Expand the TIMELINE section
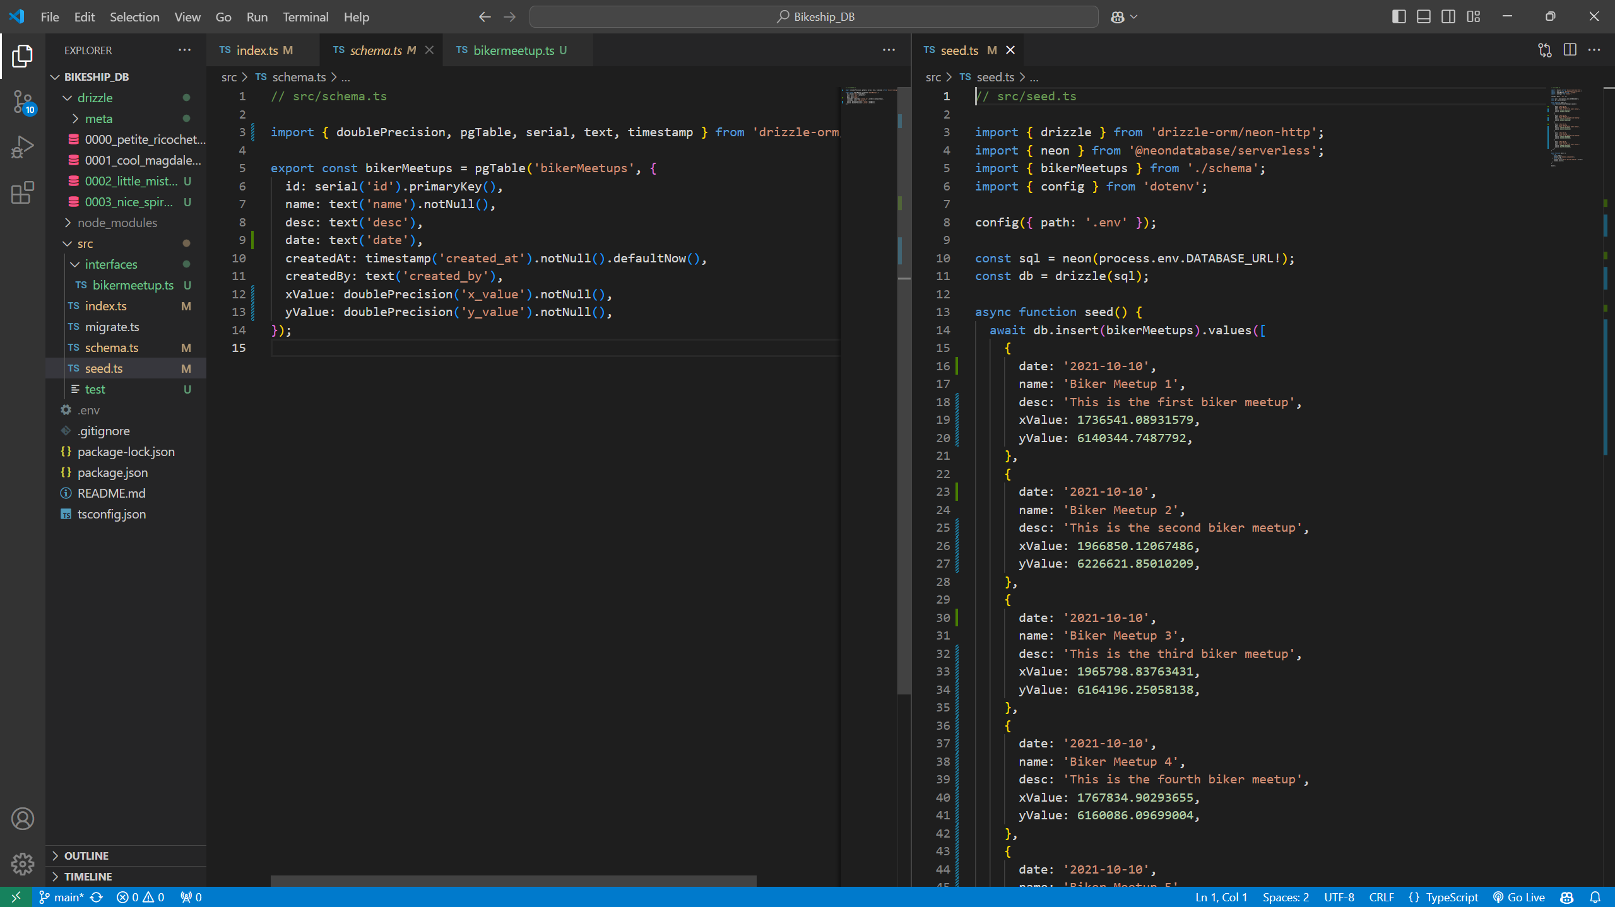 pos(126,877)
